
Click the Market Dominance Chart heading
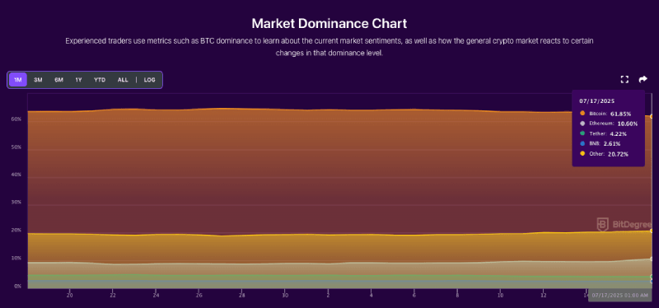click(x=329, y=23)
